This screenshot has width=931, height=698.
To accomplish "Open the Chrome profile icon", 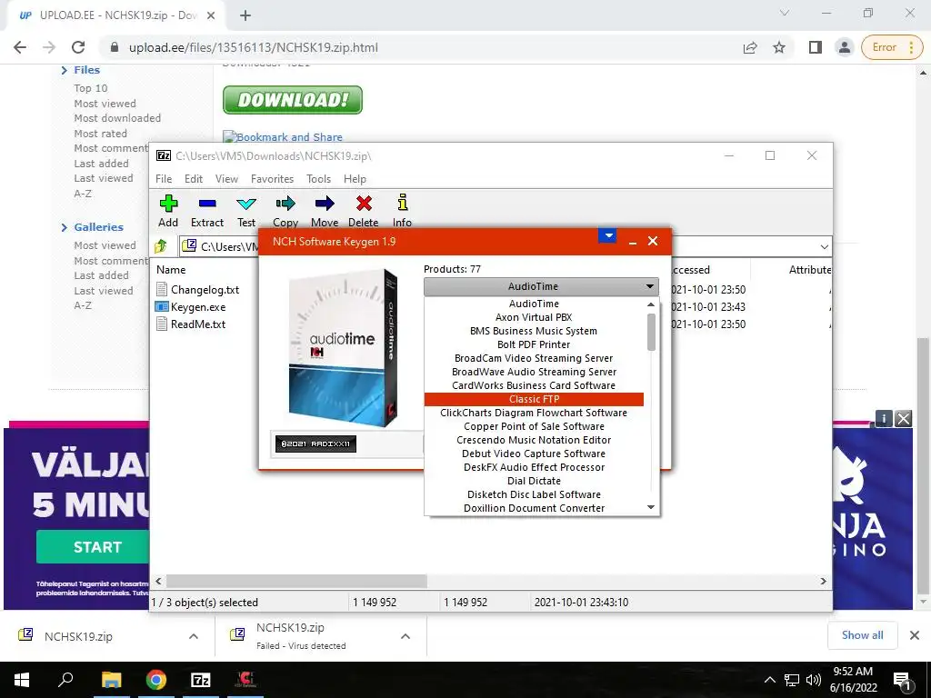I will pos(844,47).
